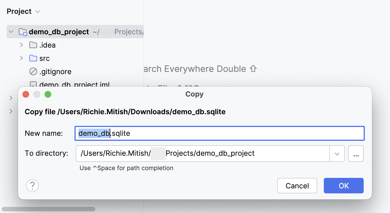Click the demo_db_project module icon

23,32
